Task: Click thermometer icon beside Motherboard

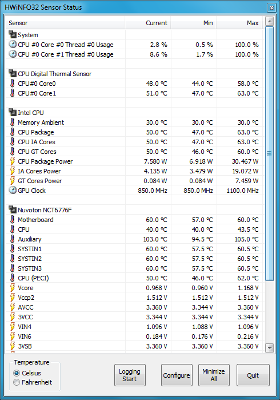Action: [12, 219]
